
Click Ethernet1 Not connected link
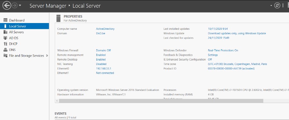(x=105, y=73)
